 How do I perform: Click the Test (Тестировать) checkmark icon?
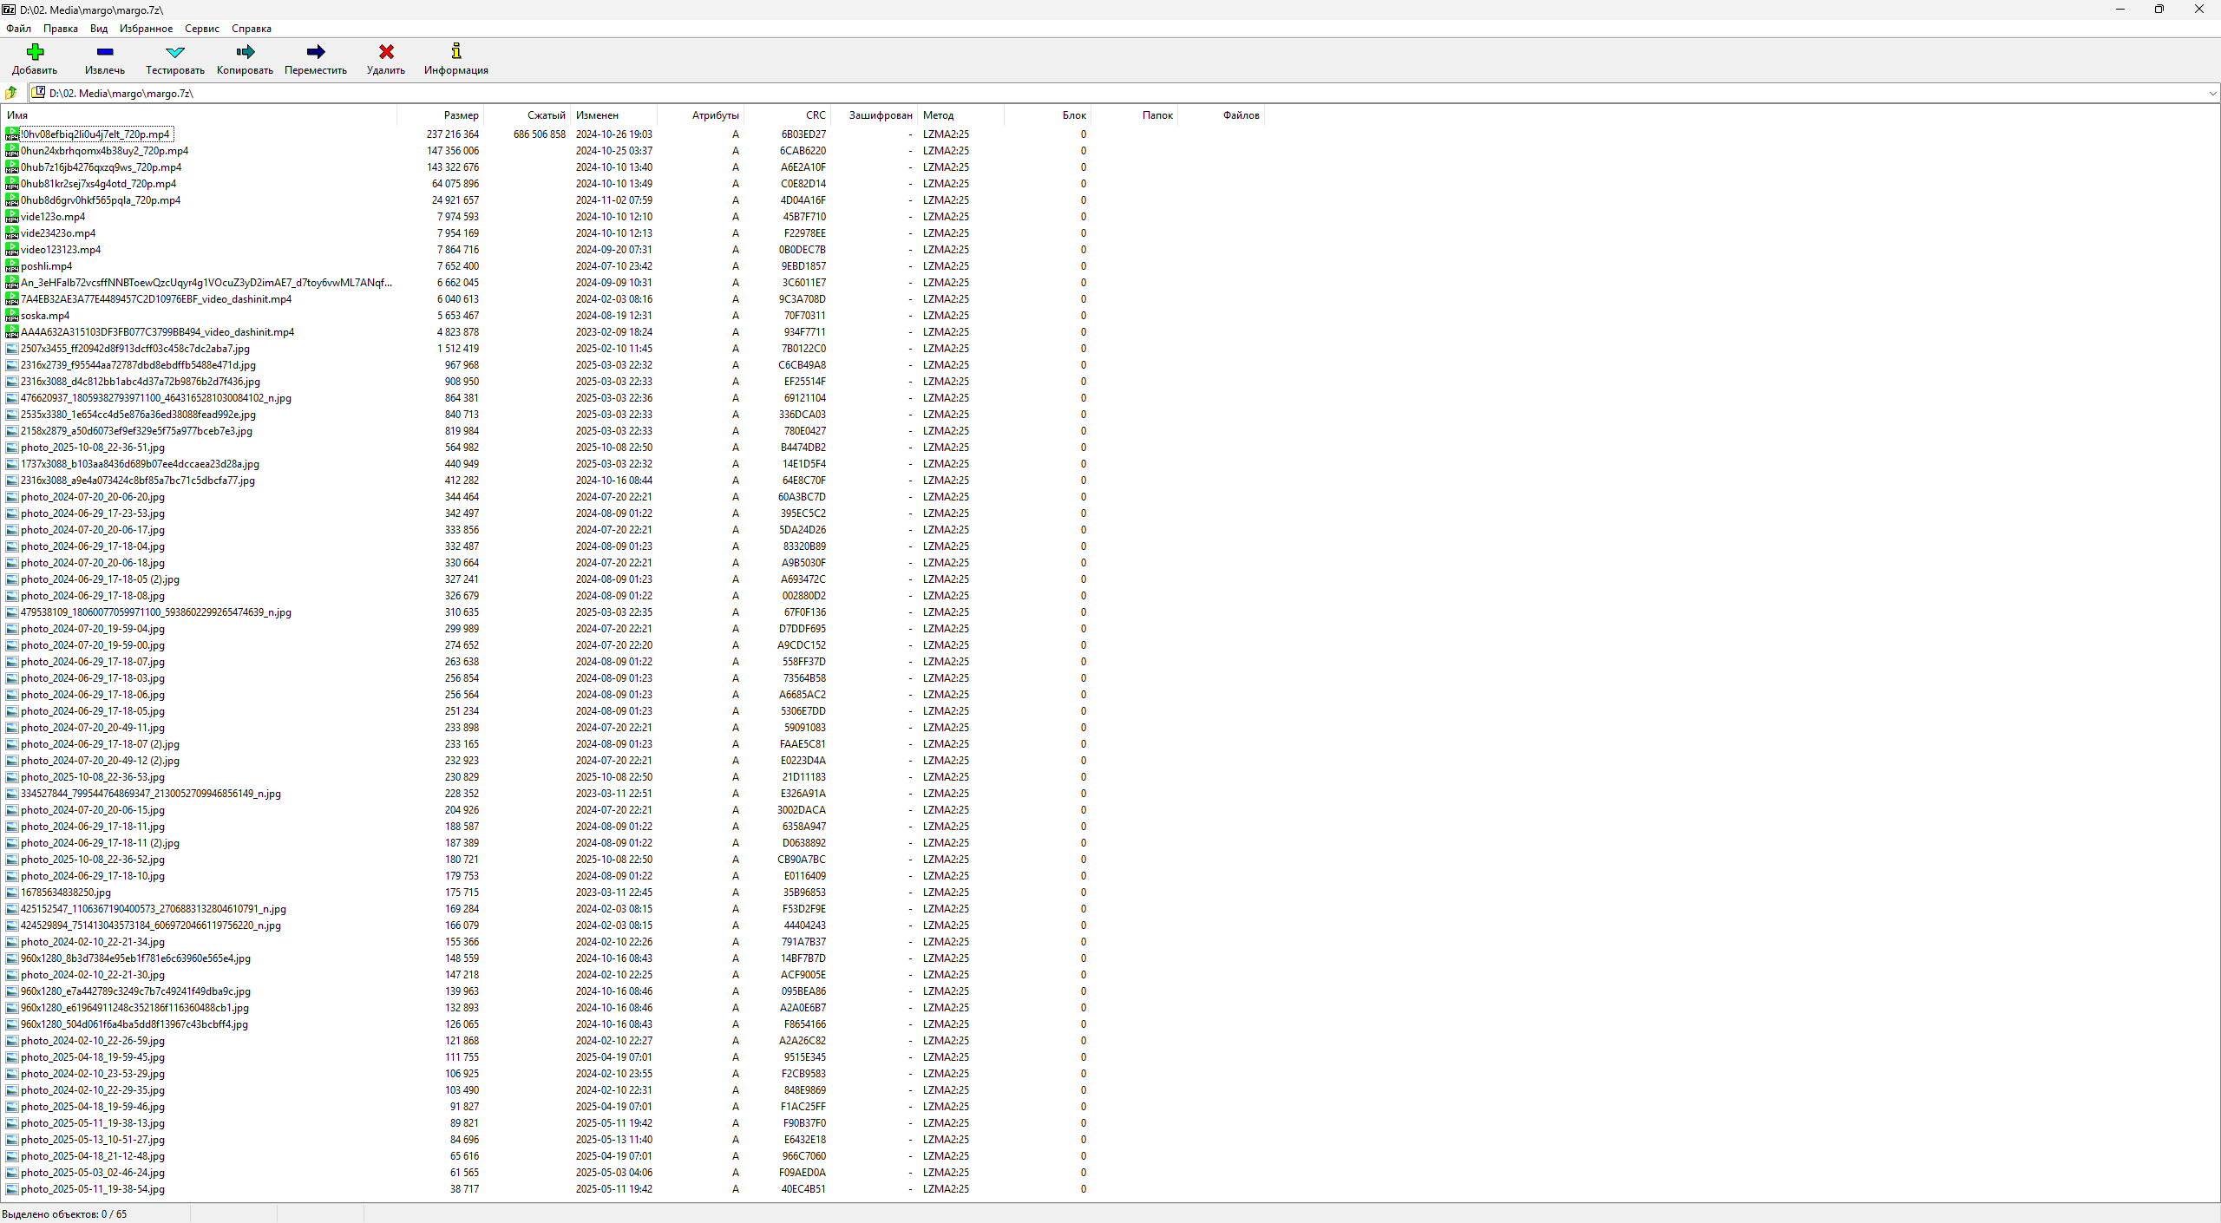[175, 52]
